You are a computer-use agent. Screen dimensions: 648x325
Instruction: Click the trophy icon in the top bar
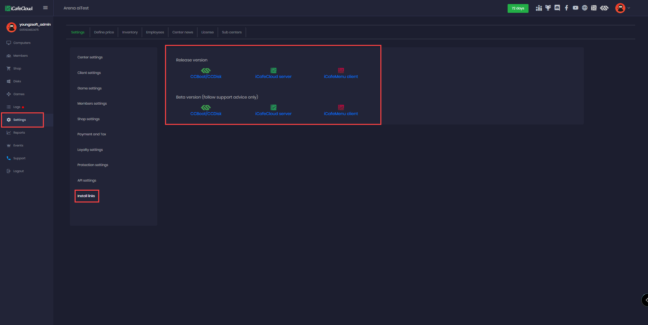548,8
